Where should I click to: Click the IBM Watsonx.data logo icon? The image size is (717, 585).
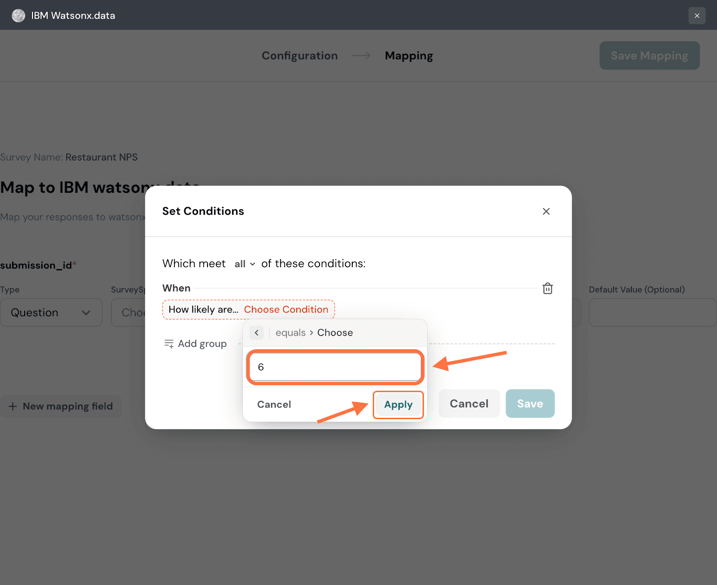(18, 16)
